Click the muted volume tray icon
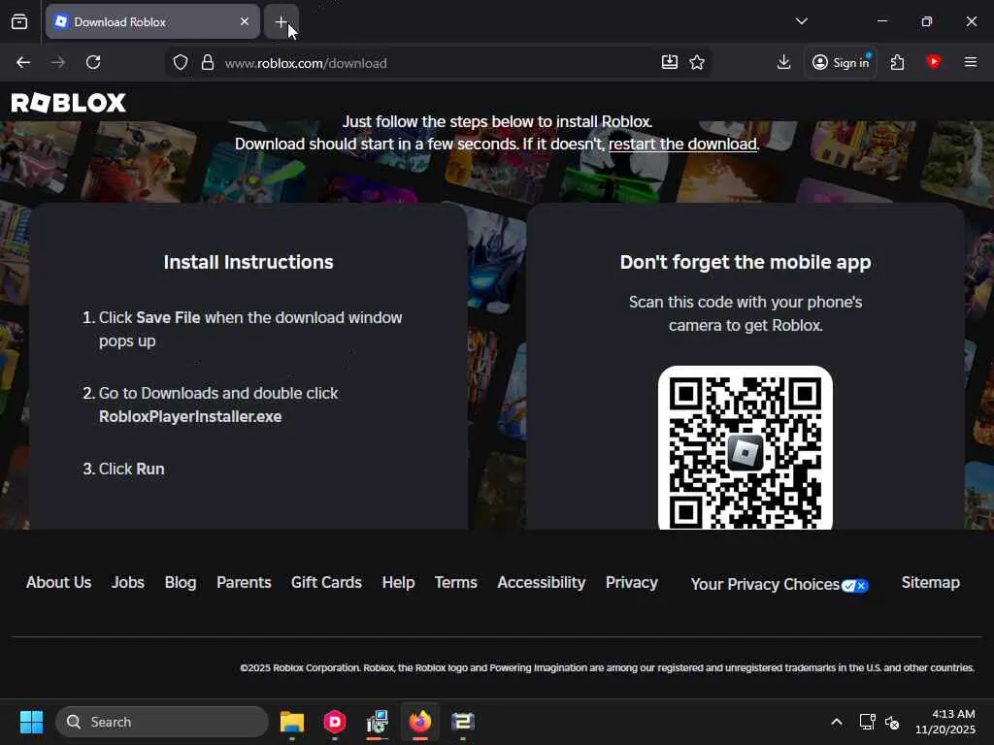This screenshot has height=745, width=994. [892, 722]
